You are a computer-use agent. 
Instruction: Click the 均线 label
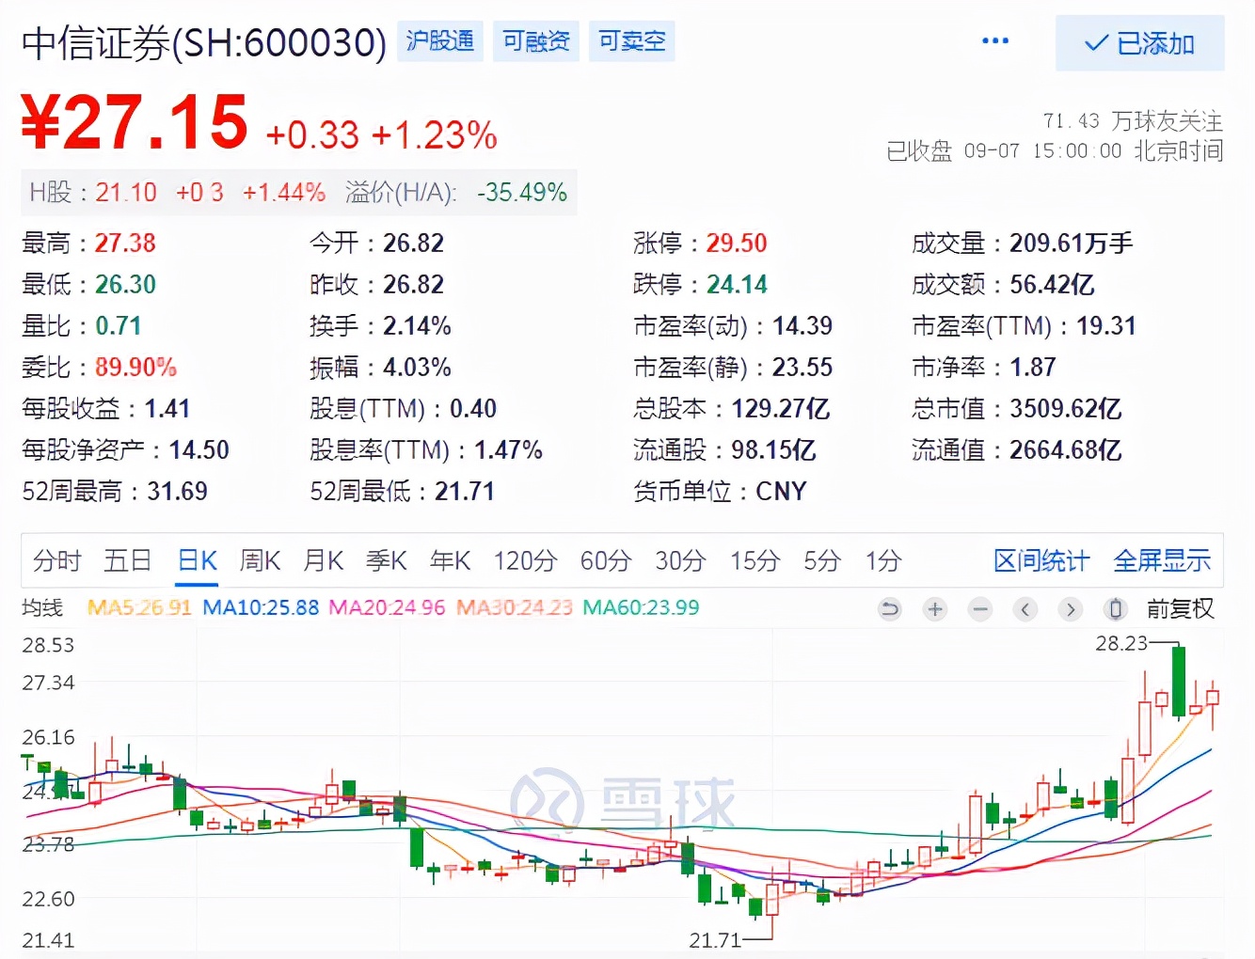tap(42, 607)
